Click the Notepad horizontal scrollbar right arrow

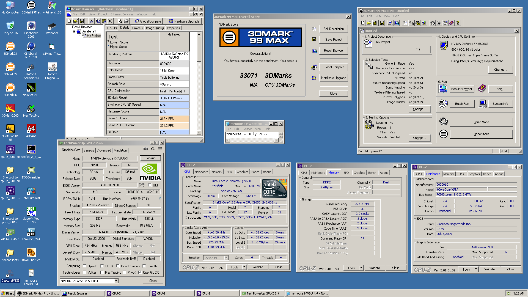tap(276, 140)
